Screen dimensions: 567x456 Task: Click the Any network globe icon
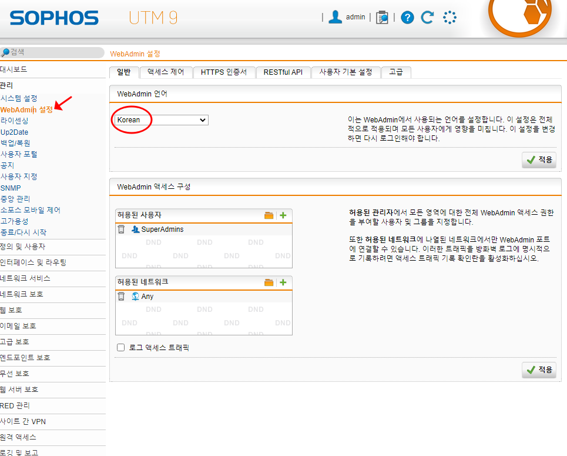click(135, 297)
